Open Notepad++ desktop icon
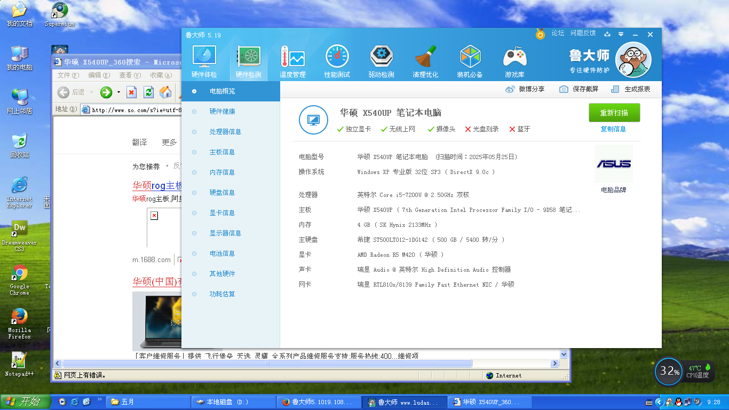 (x=19, y=364)
